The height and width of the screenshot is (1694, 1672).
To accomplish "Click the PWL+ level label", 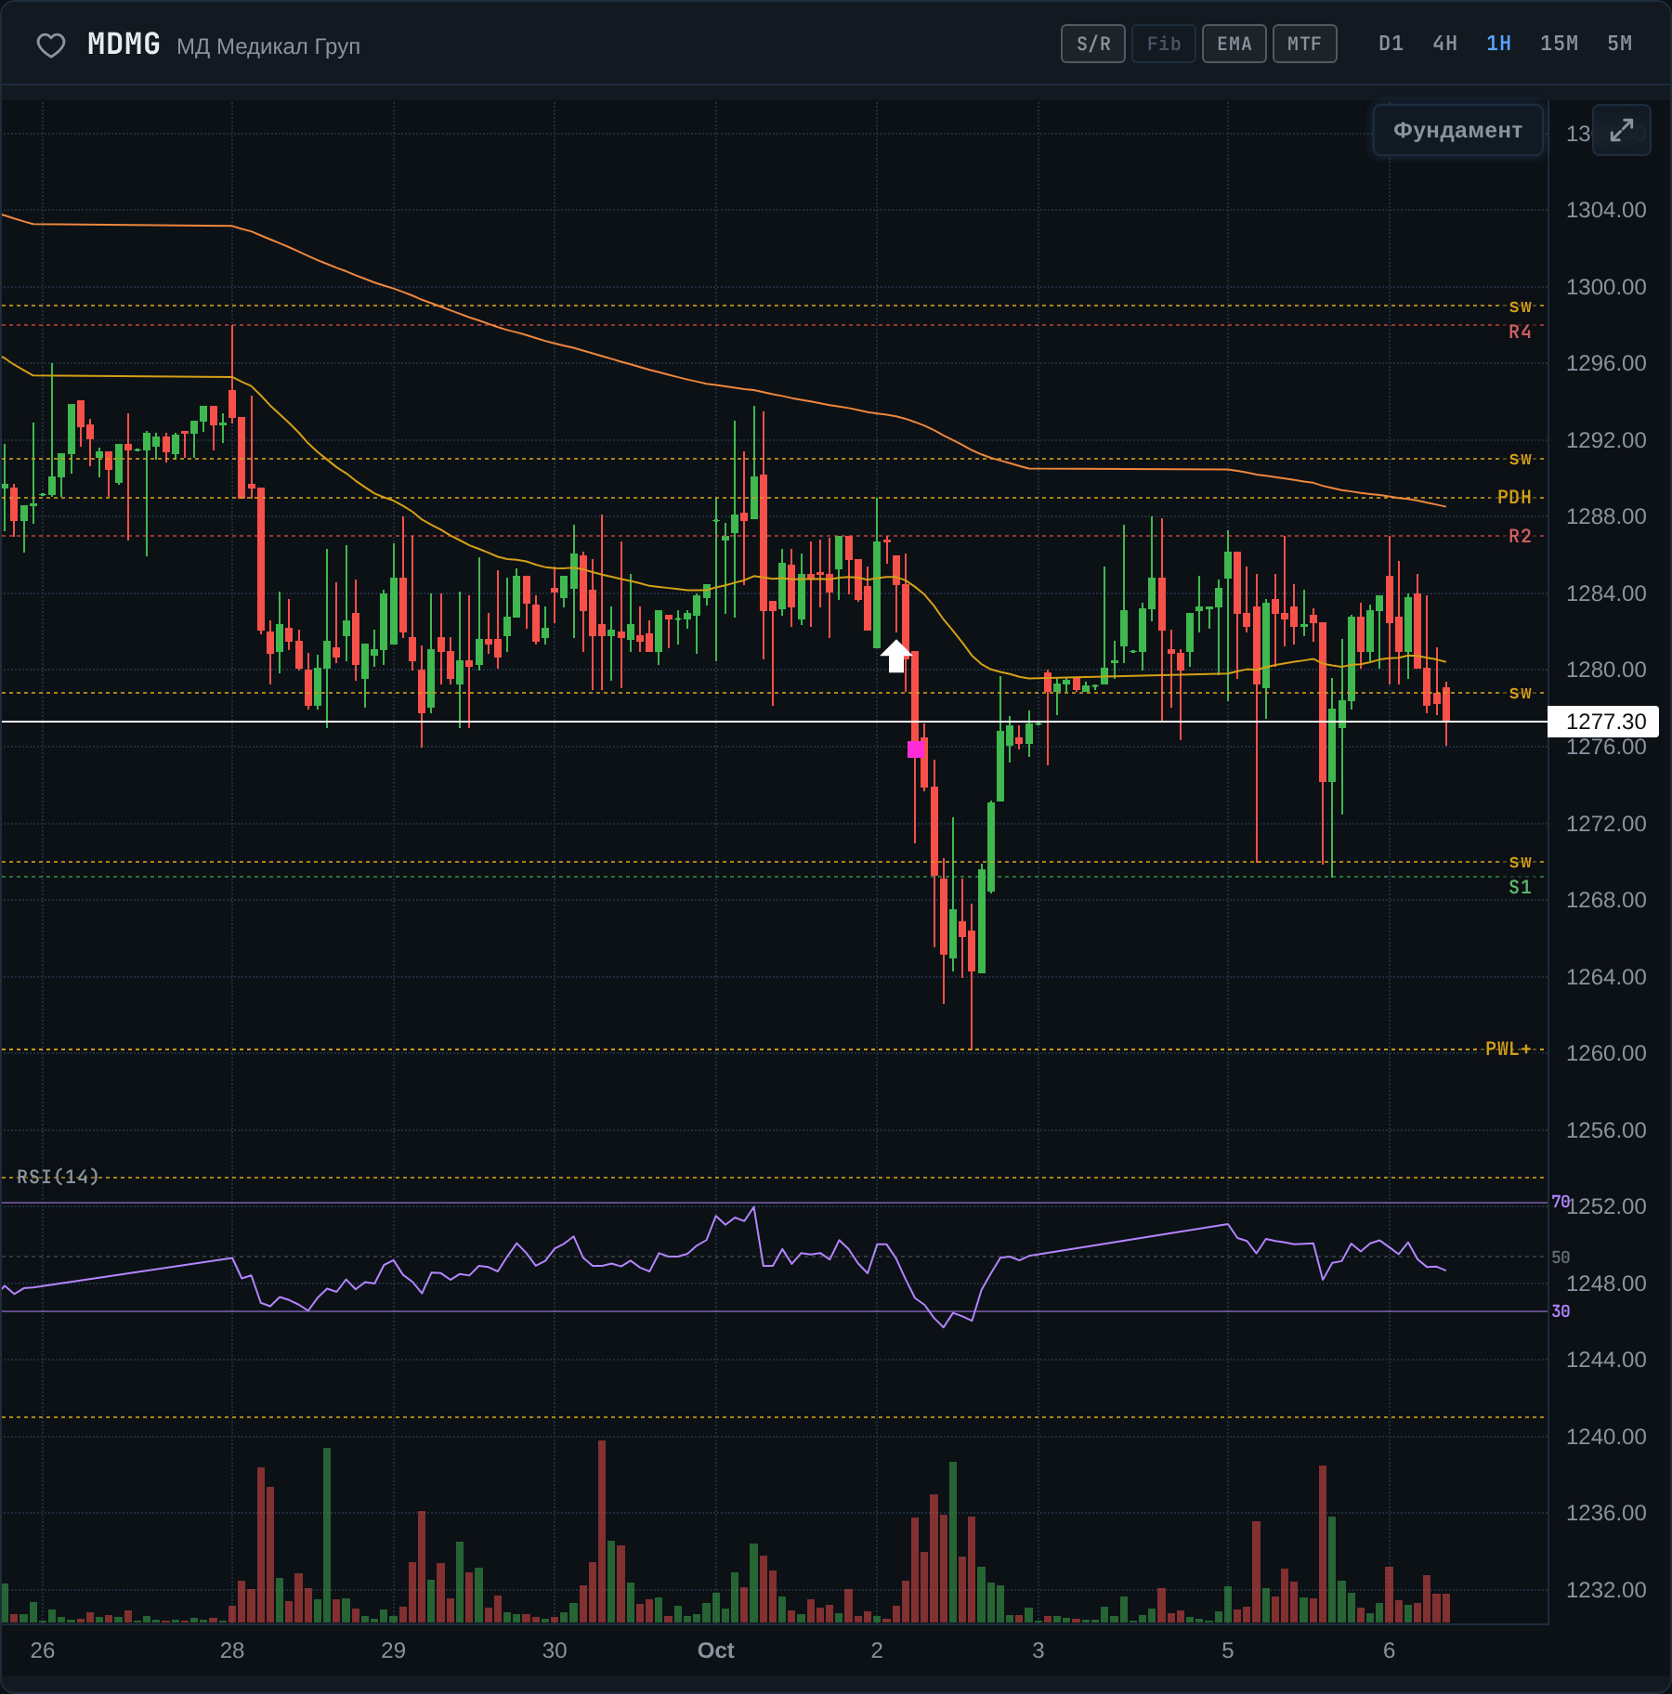I will tap(1508, 1049).
